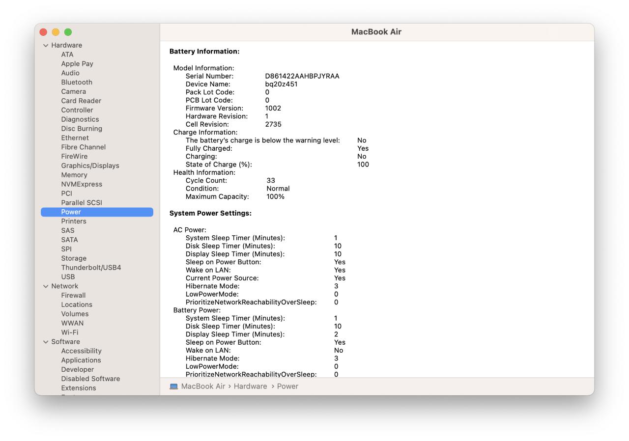Select the highlighted Power item
The height and width of the screenshot is (441, 629).
97,212
